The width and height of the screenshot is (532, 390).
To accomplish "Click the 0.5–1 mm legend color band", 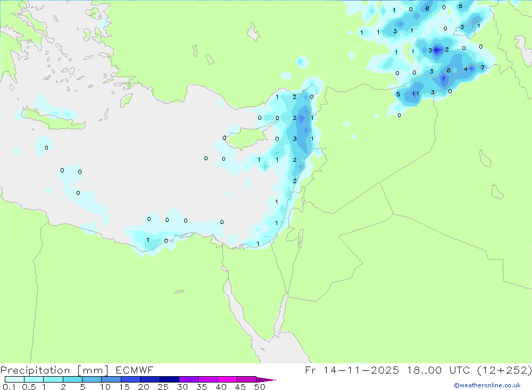I will (x=34, y=379).
